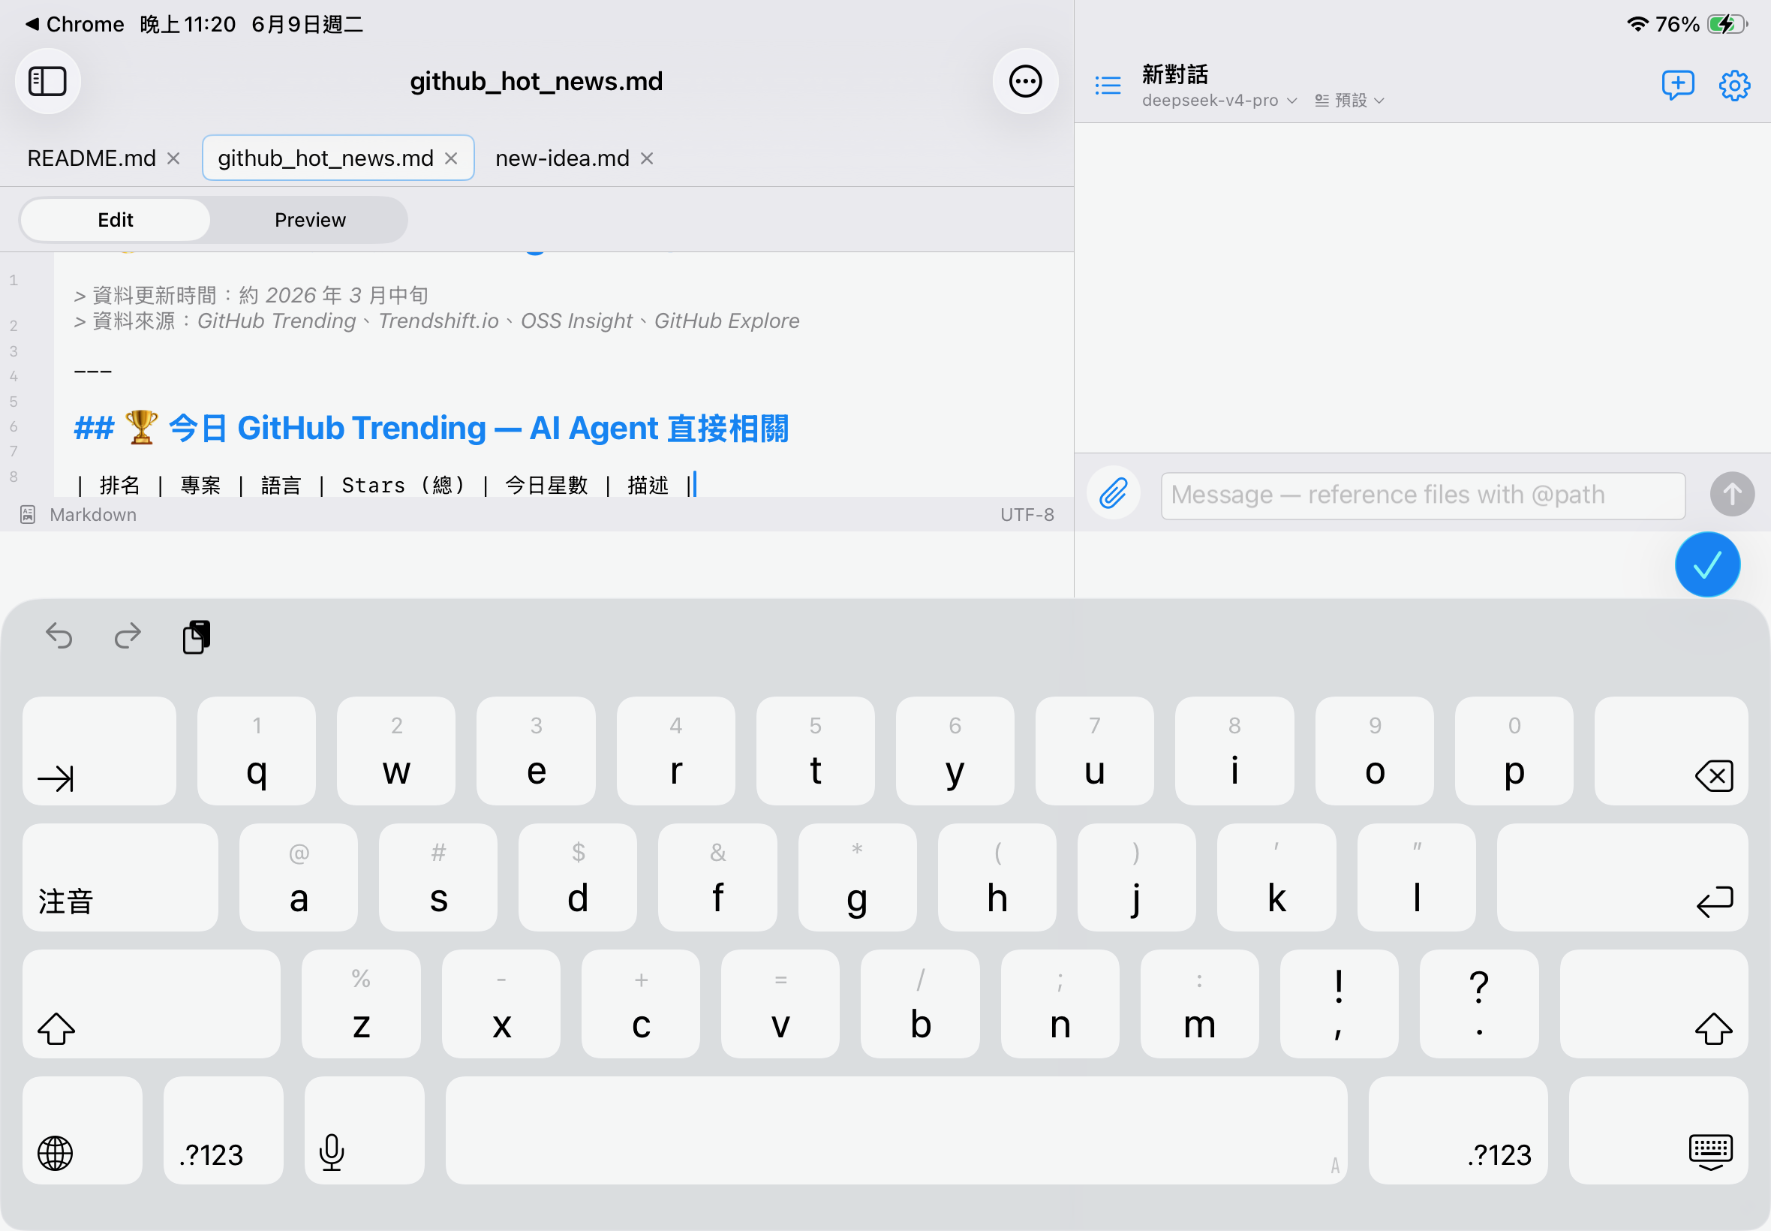The image size is (1771, 1231).
Task: Click the battery indicator in status bar
Action: coord(1726,24)
